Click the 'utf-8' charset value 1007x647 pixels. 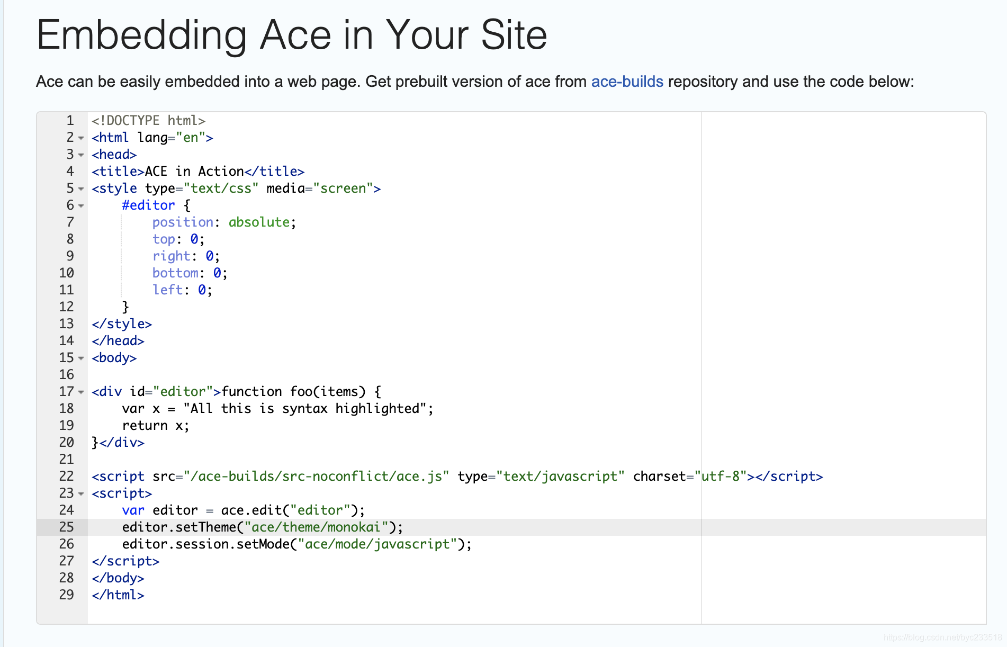724,477
